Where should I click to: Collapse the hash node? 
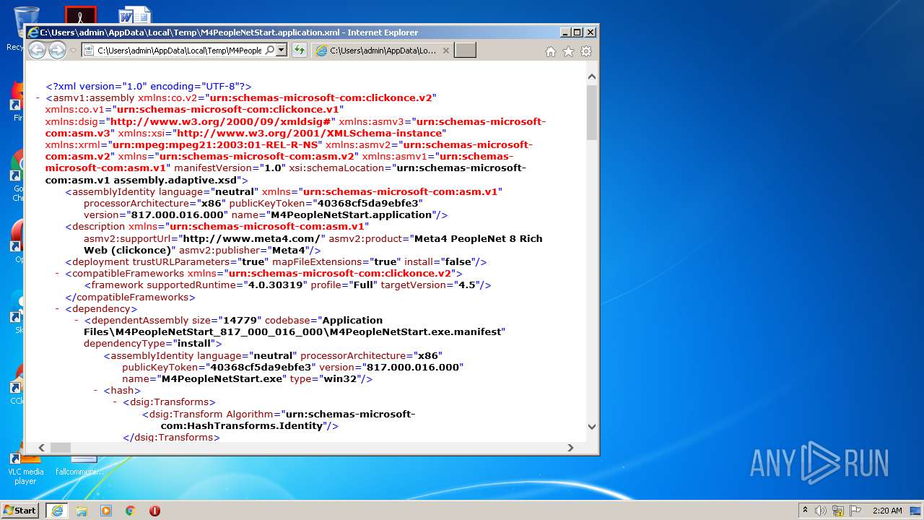(x=96, y=390)
